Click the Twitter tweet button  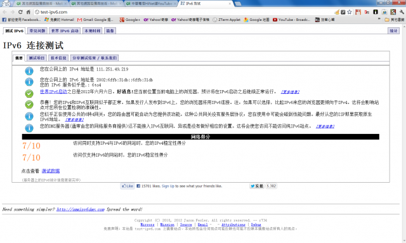pyautogui.click(x=256, y=186)
